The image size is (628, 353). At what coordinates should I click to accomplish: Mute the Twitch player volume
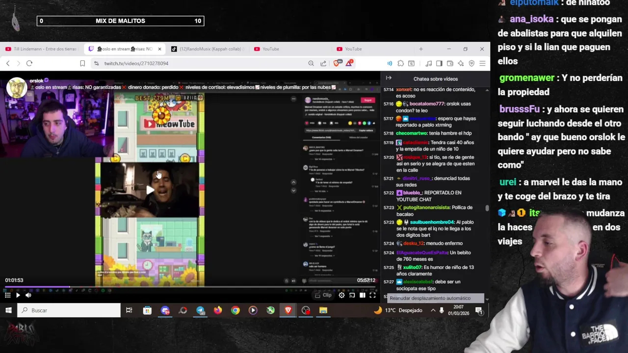[28, 295]
